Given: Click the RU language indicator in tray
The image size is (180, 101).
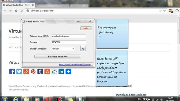Looking at the screenshot, I should tap(139, 99).
